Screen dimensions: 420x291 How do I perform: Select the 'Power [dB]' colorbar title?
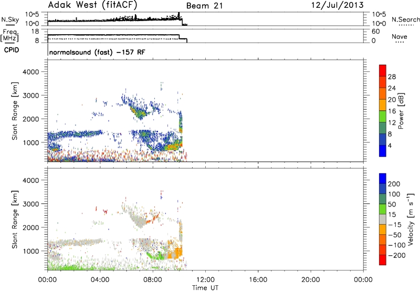[401, 111]
